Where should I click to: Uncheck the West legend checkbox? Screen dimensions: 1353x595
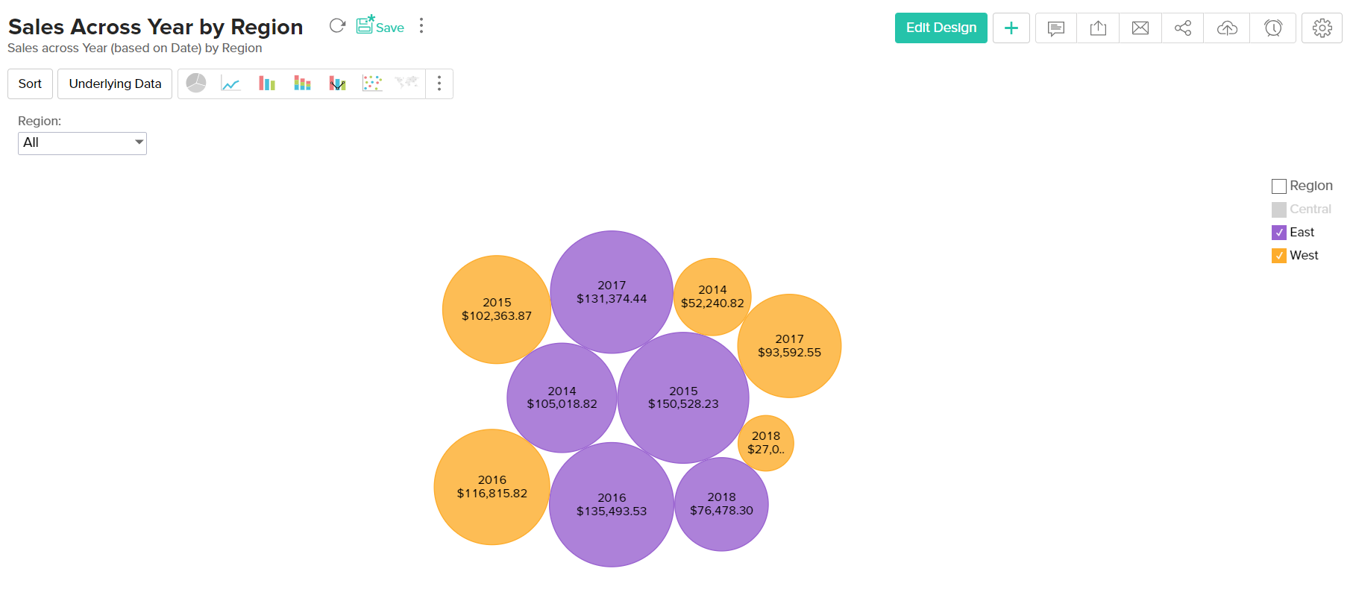click(1278, 256)
